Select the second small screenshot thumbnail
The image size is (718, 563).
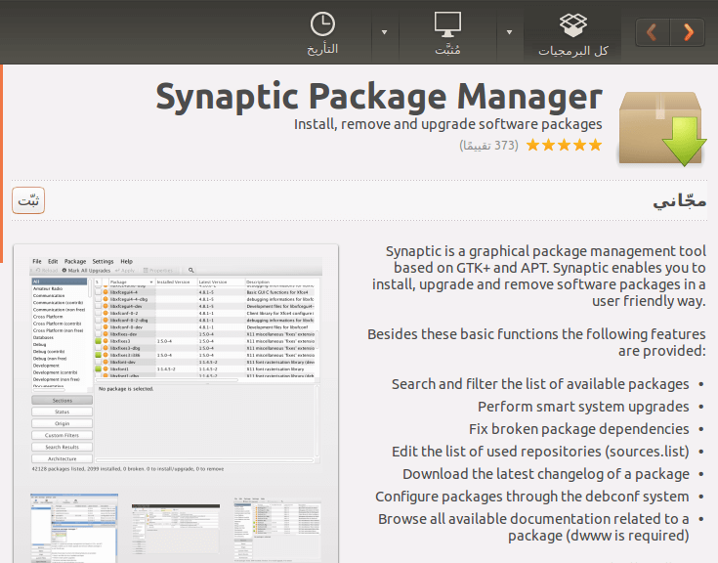point(176,528)
